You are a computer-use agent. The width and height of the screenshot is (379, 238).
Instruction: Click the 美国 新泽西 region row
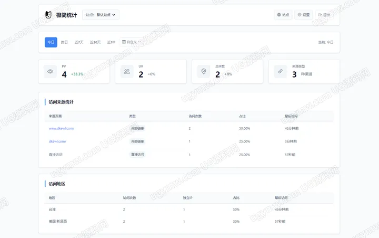coord(189,221)
